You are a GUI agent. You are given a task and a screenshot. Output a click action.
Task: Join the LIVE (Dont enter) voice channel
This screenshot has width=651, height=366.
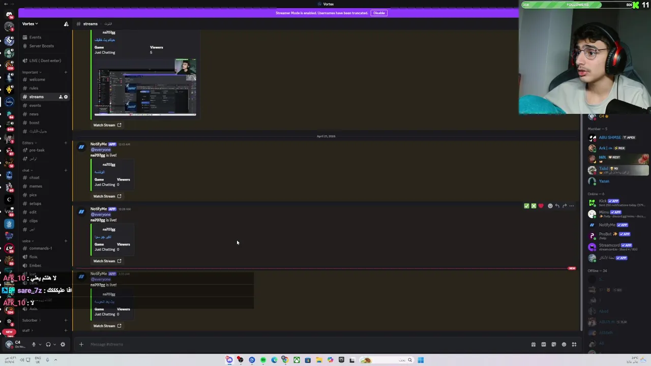pyautogui.click(x=45, y=60)
